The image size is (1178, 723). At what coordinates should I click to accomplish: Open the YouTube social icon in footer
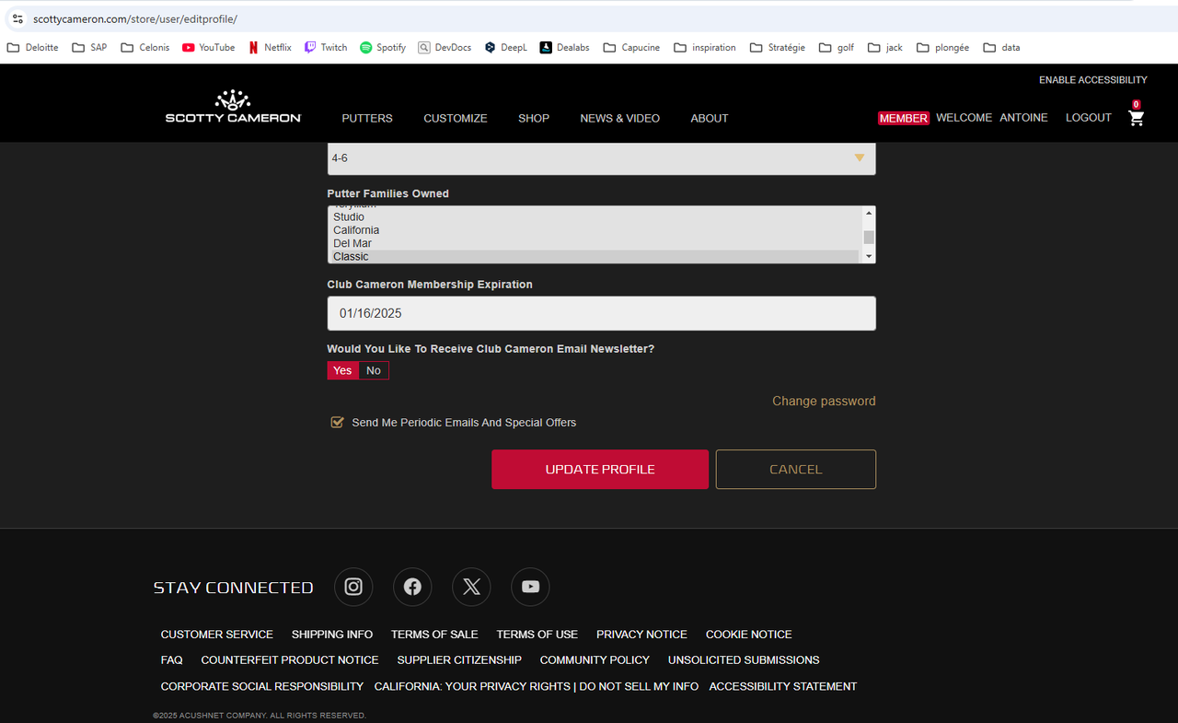click(530, 587)
